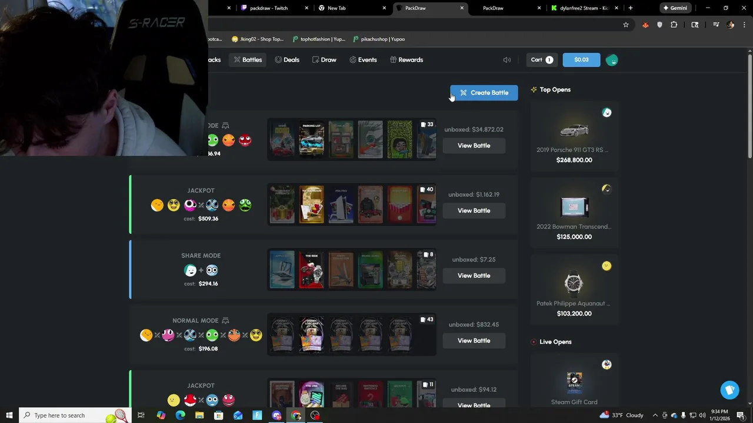Click the user avatar on the Porsche card
Screen dimensions: 753x423
coord(607,113)
